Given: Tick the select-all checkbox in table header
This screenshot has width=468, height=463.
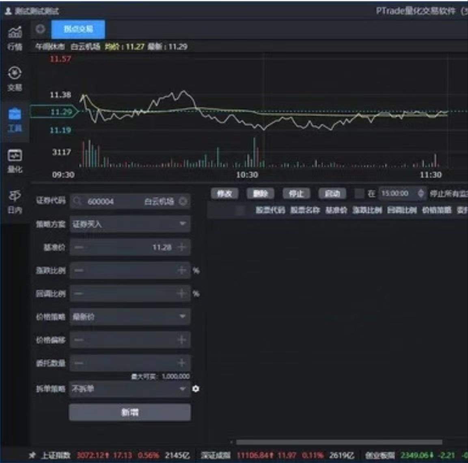Looking at the screenshot, I should coord(240,210).
